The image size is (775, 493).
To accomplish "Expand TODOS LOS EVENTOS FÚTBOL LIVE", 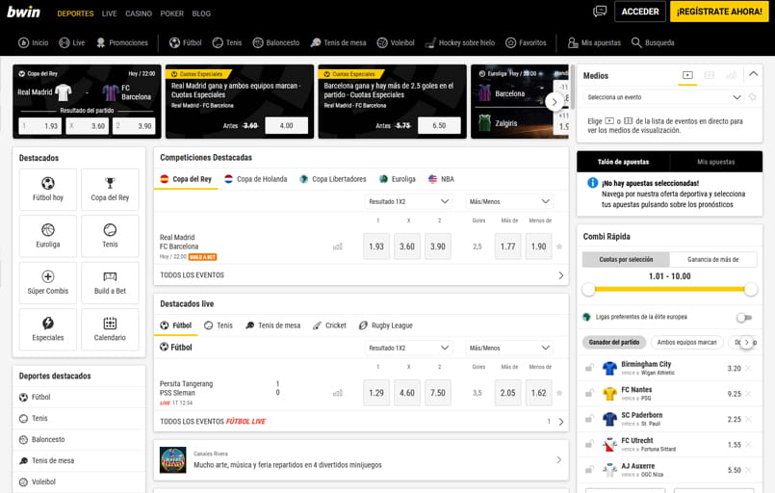I will click(x=361, y=422).
